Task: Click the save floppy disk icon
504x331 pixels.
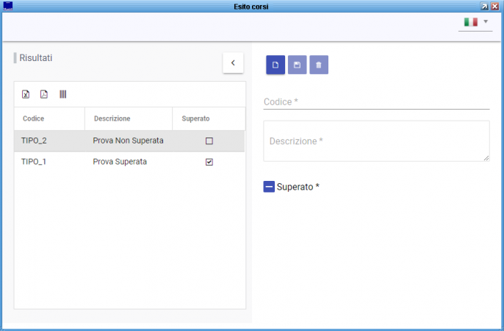Action: [x=297, y=65]
